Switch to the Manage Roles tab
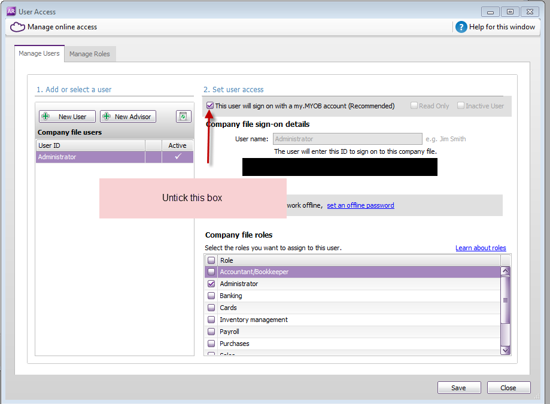Viewport: 550px width, 404px height. tap(90, 54)
